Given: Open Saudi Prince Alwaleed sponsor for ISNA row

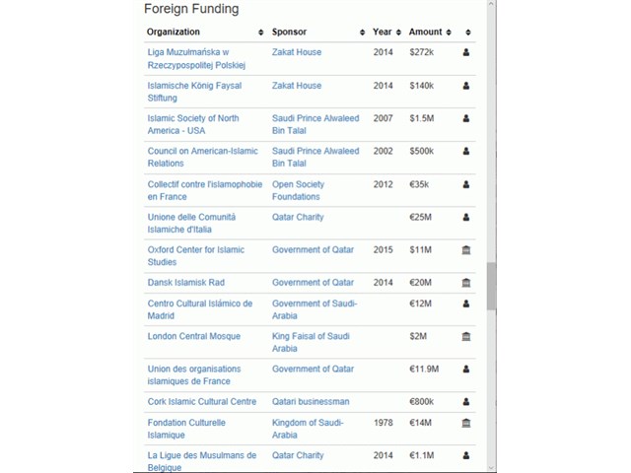Looking at the screenshot, I should pos(315,124).
